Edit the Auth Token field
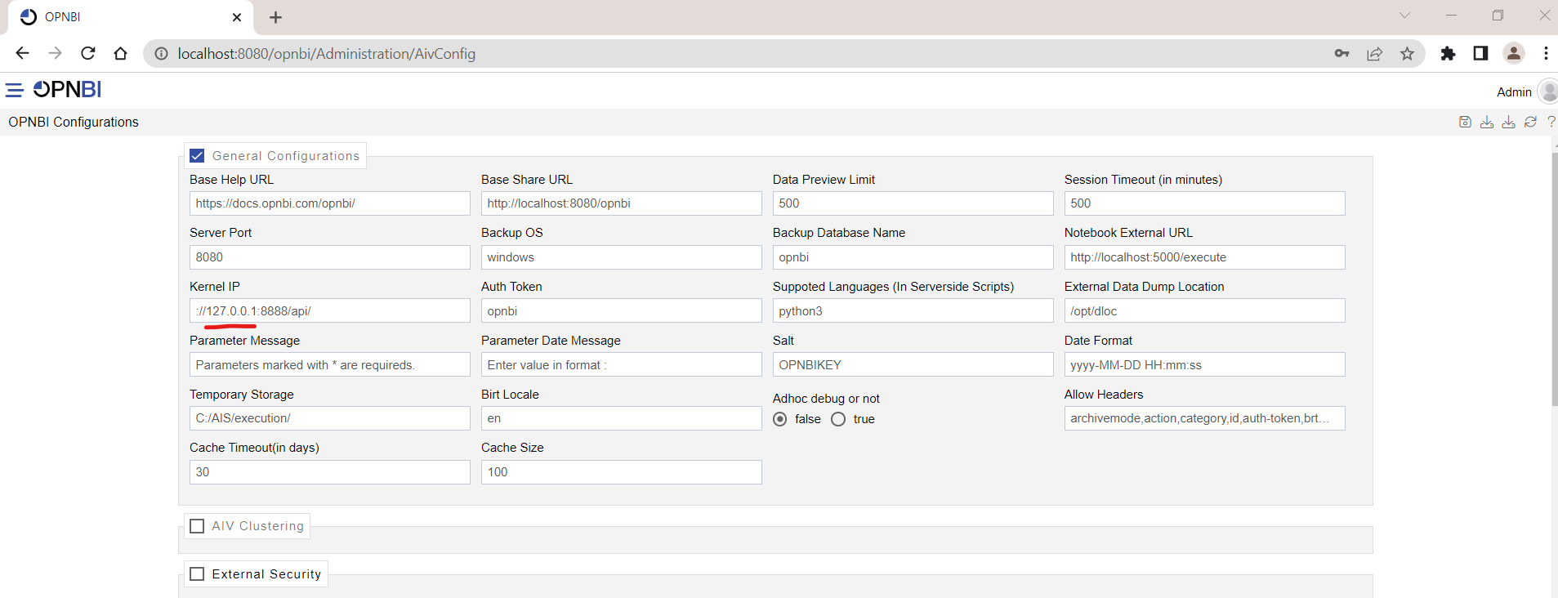Image resolution: width=1558 pixels, height=598 pixels. point(622,310)
